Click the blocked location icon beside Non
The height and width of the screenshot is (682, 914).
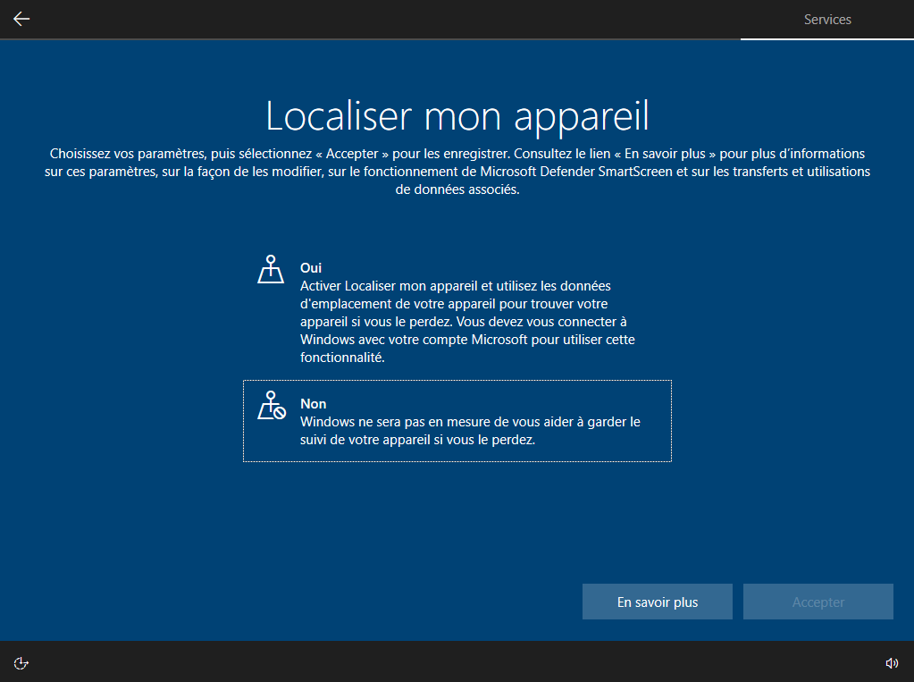[272, 406]
